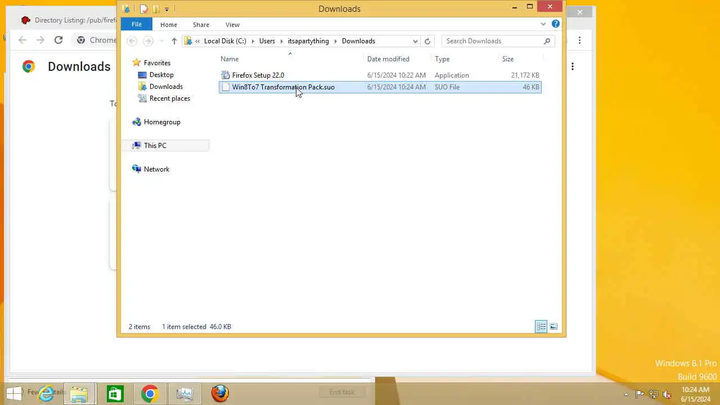Show hidden system tray icons
This screenshot has width=720, height=405.
coord(626,394)
